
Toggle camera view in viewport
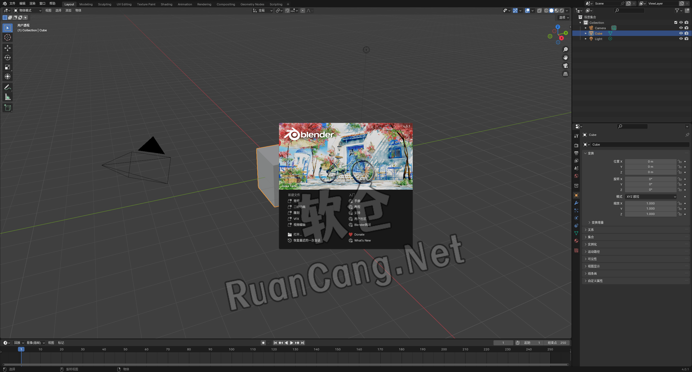[x=565, y=66]
